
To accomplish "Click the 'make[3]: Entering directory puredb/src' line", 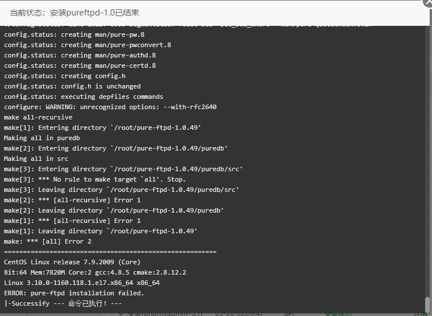I will 123,169.
